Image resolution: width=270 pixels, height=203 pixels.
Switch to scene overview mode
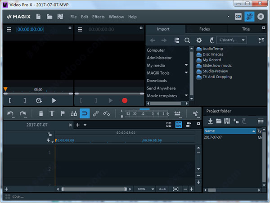click(x=169, y=125)
